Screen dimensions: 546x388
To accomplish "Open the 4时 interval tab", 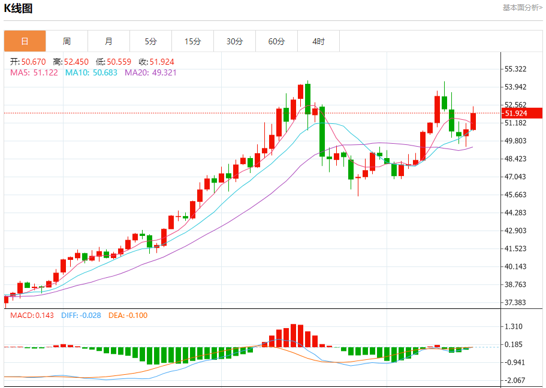I will click(x=319, y=41).
